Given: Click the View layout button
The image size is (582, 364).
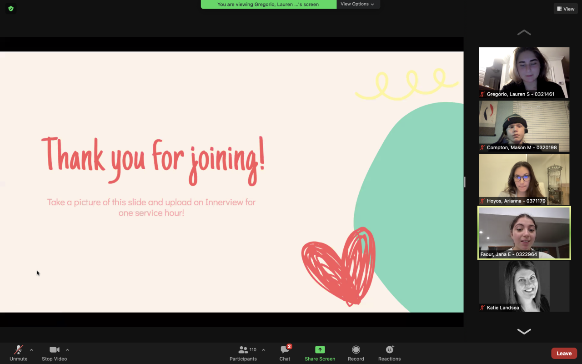Looking at the screenshot, I should pos(566,9).
